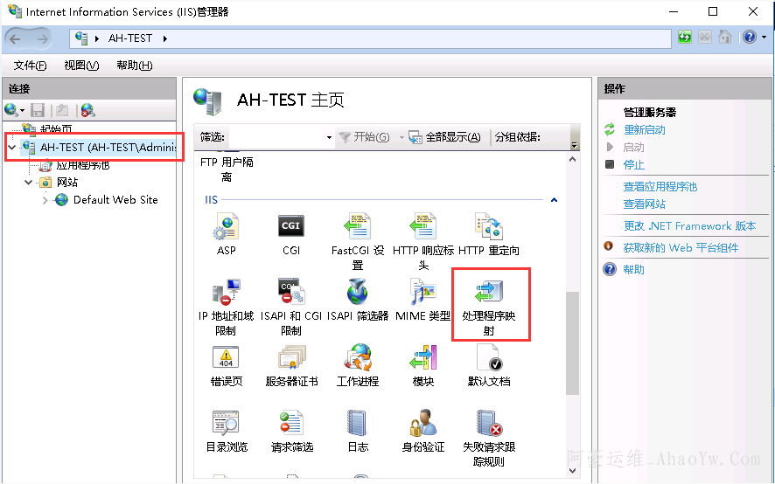
Task: Open the 视图(V) menu
Action: tap(81, 66)
